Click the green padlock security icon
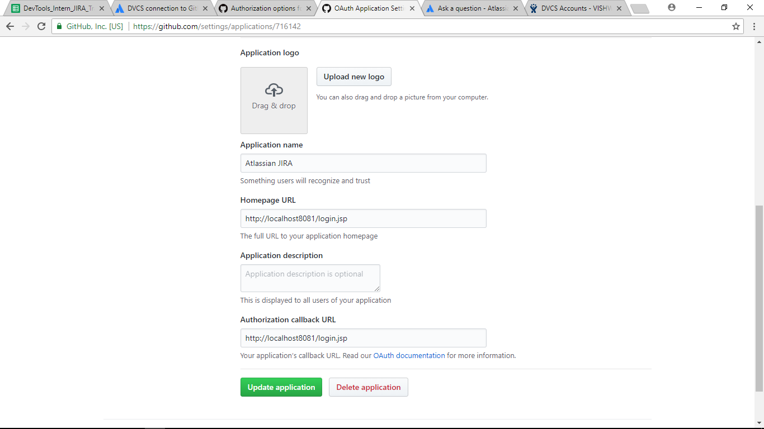 [x=59, y=26]
